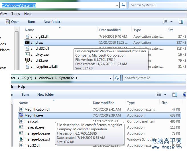Click the main.cpl file icon
This screenshot has height=152, width=187.
click(21, 121)
